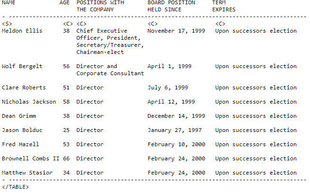This screenshot has height=193, width=310.
Task: Click the AGE column header
Action: [64, 2]
